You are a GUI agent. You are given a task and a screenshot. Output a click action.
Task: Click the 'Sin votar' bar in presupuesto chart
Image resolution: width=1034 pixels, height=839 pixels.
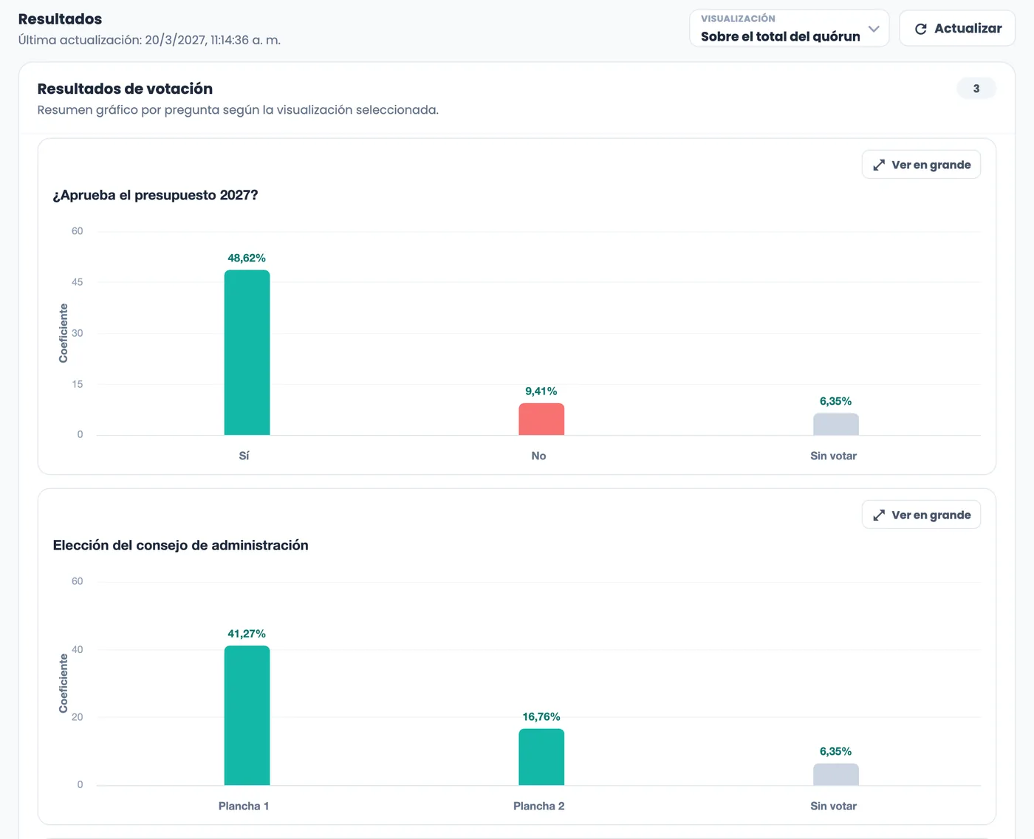(836, 424)
